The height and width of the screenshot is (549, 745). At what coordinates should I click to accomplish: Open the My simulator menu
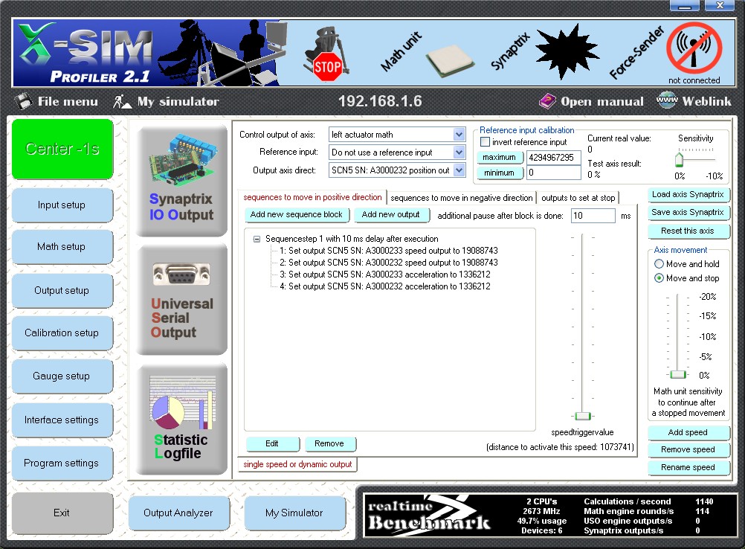tap(178, 101)
